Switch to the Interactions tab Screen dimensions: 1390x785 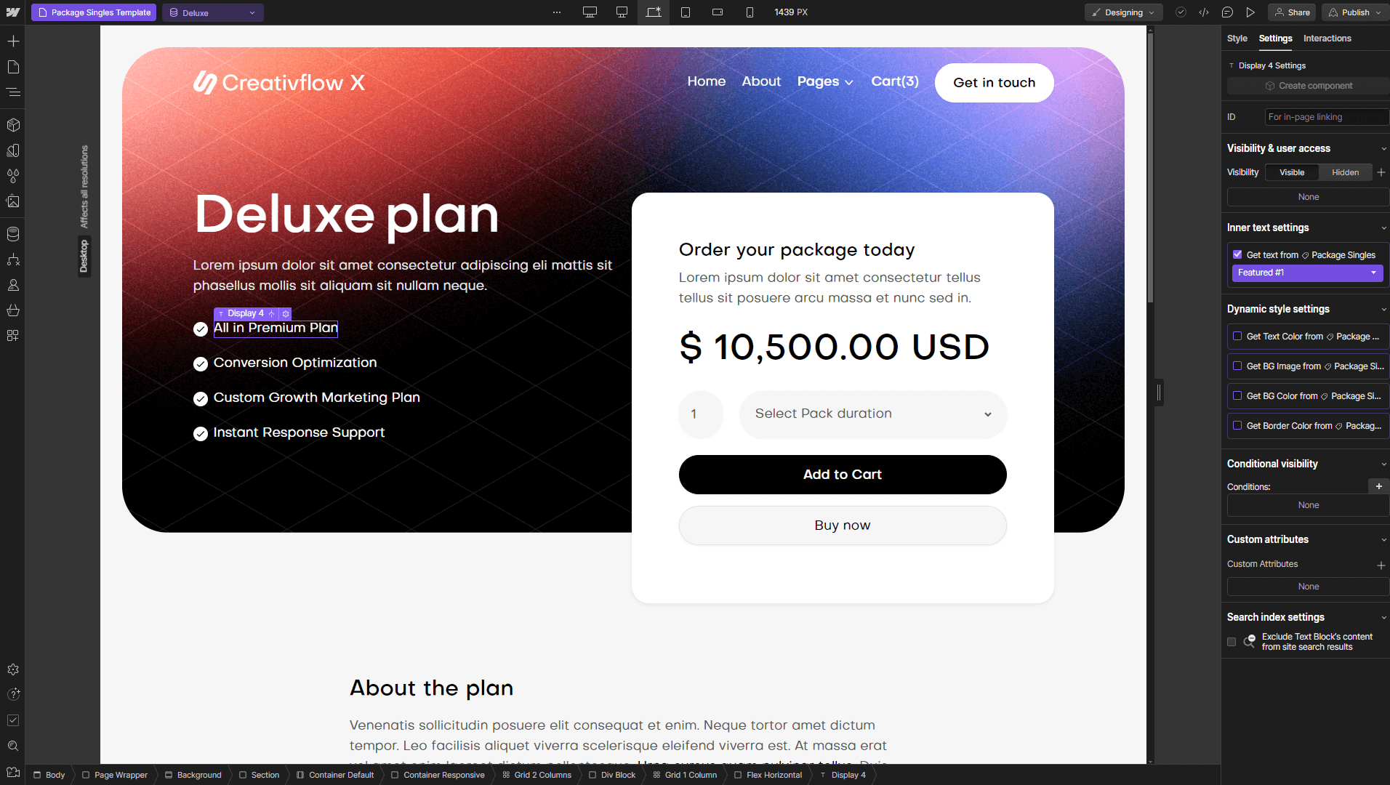[1327, 39]
